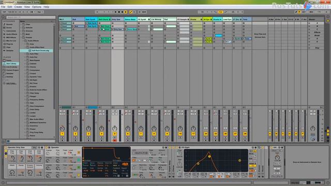
Task: Mute track 5 via its activator
Action: click(115, 134)
